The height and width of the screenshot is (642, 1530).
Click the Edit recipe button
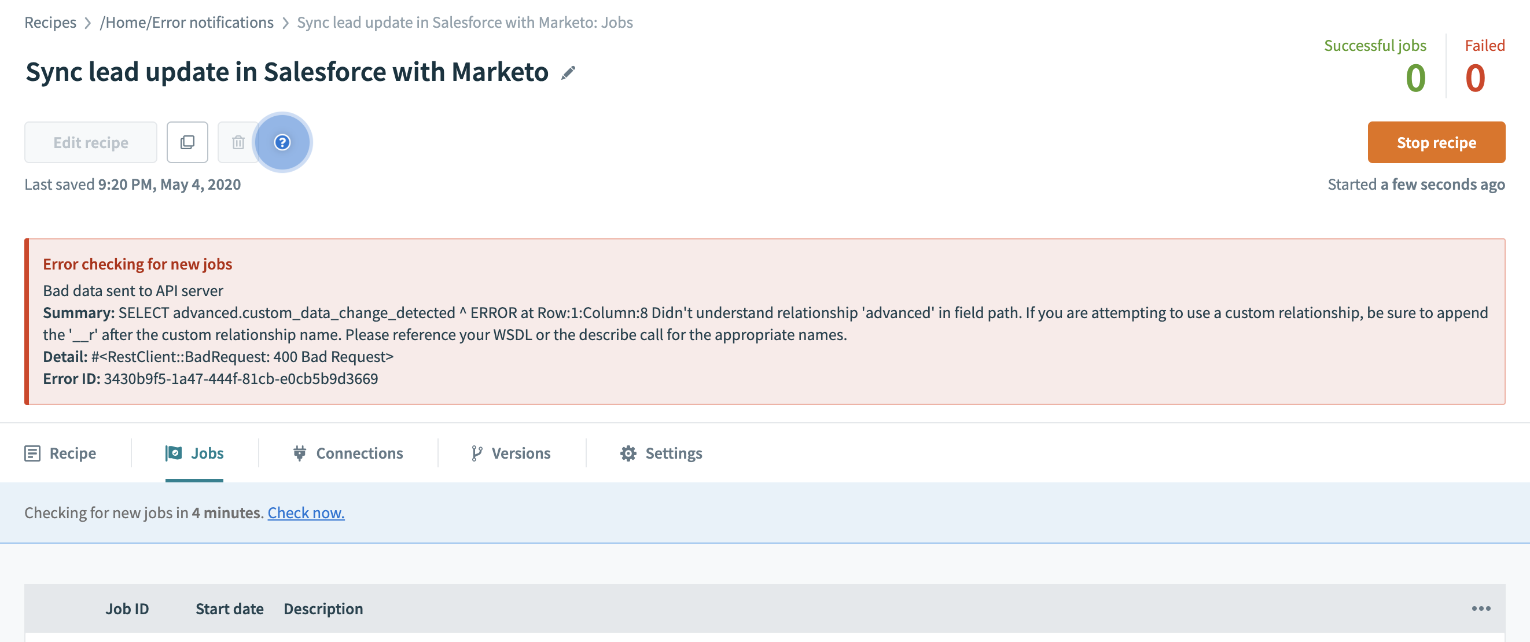[91, 142]
